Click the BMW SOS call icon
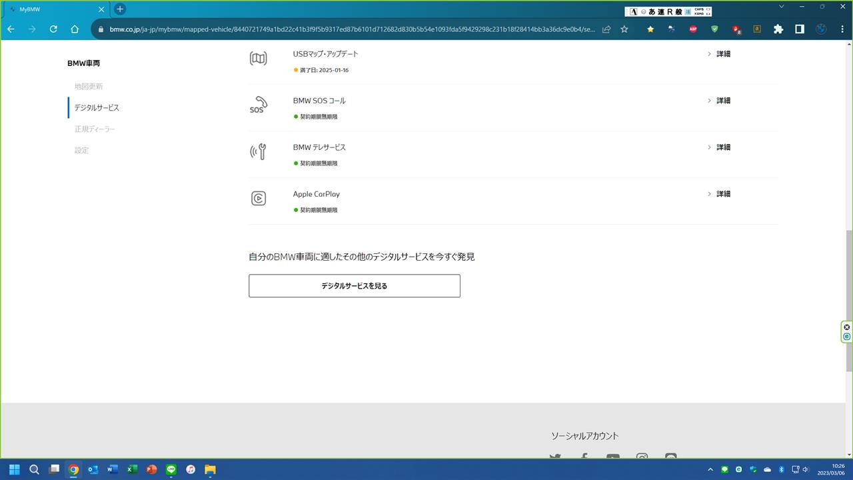Screen dimensions: 853x480 click(x=258, y=105)
